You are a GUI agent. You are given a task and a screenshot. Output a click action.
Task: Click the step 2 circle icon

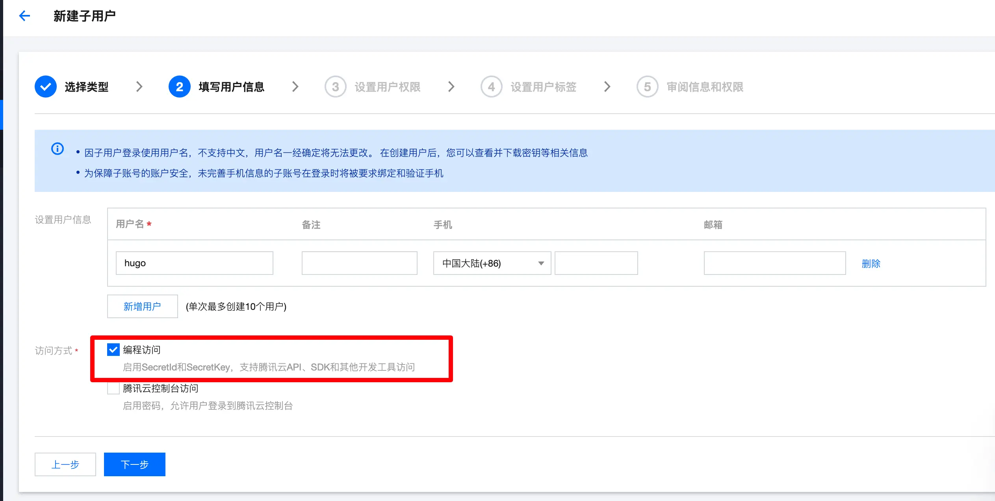click(x=179, y=87)
